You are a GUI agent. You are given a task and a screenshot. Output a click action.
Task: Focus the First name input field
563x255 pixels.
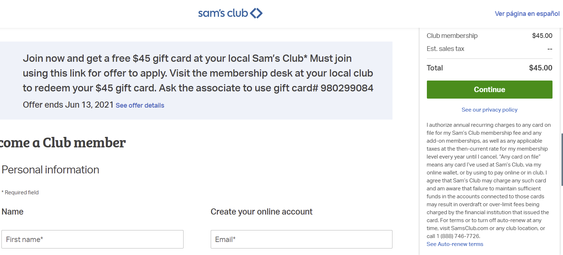coord(92,239)
